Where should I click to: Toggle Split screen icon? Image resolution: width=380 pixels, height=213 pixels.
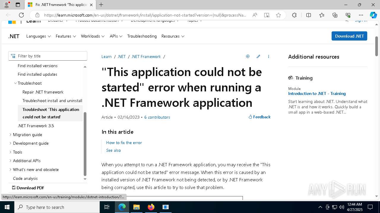(x=308, y=15)
